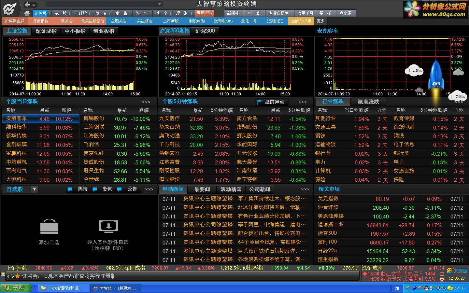Click the 更多 toolbar button
The width and height of the screenshot is (469, 293).
321,21
